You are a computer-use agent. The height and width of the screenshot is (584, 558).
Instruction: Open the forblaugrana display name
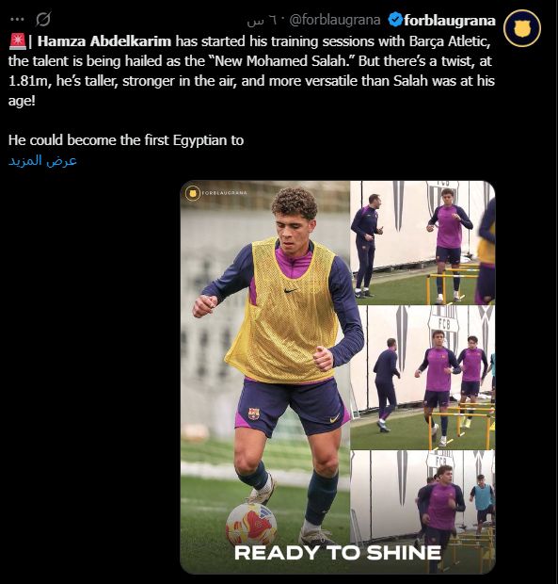[x=450, y=20]
